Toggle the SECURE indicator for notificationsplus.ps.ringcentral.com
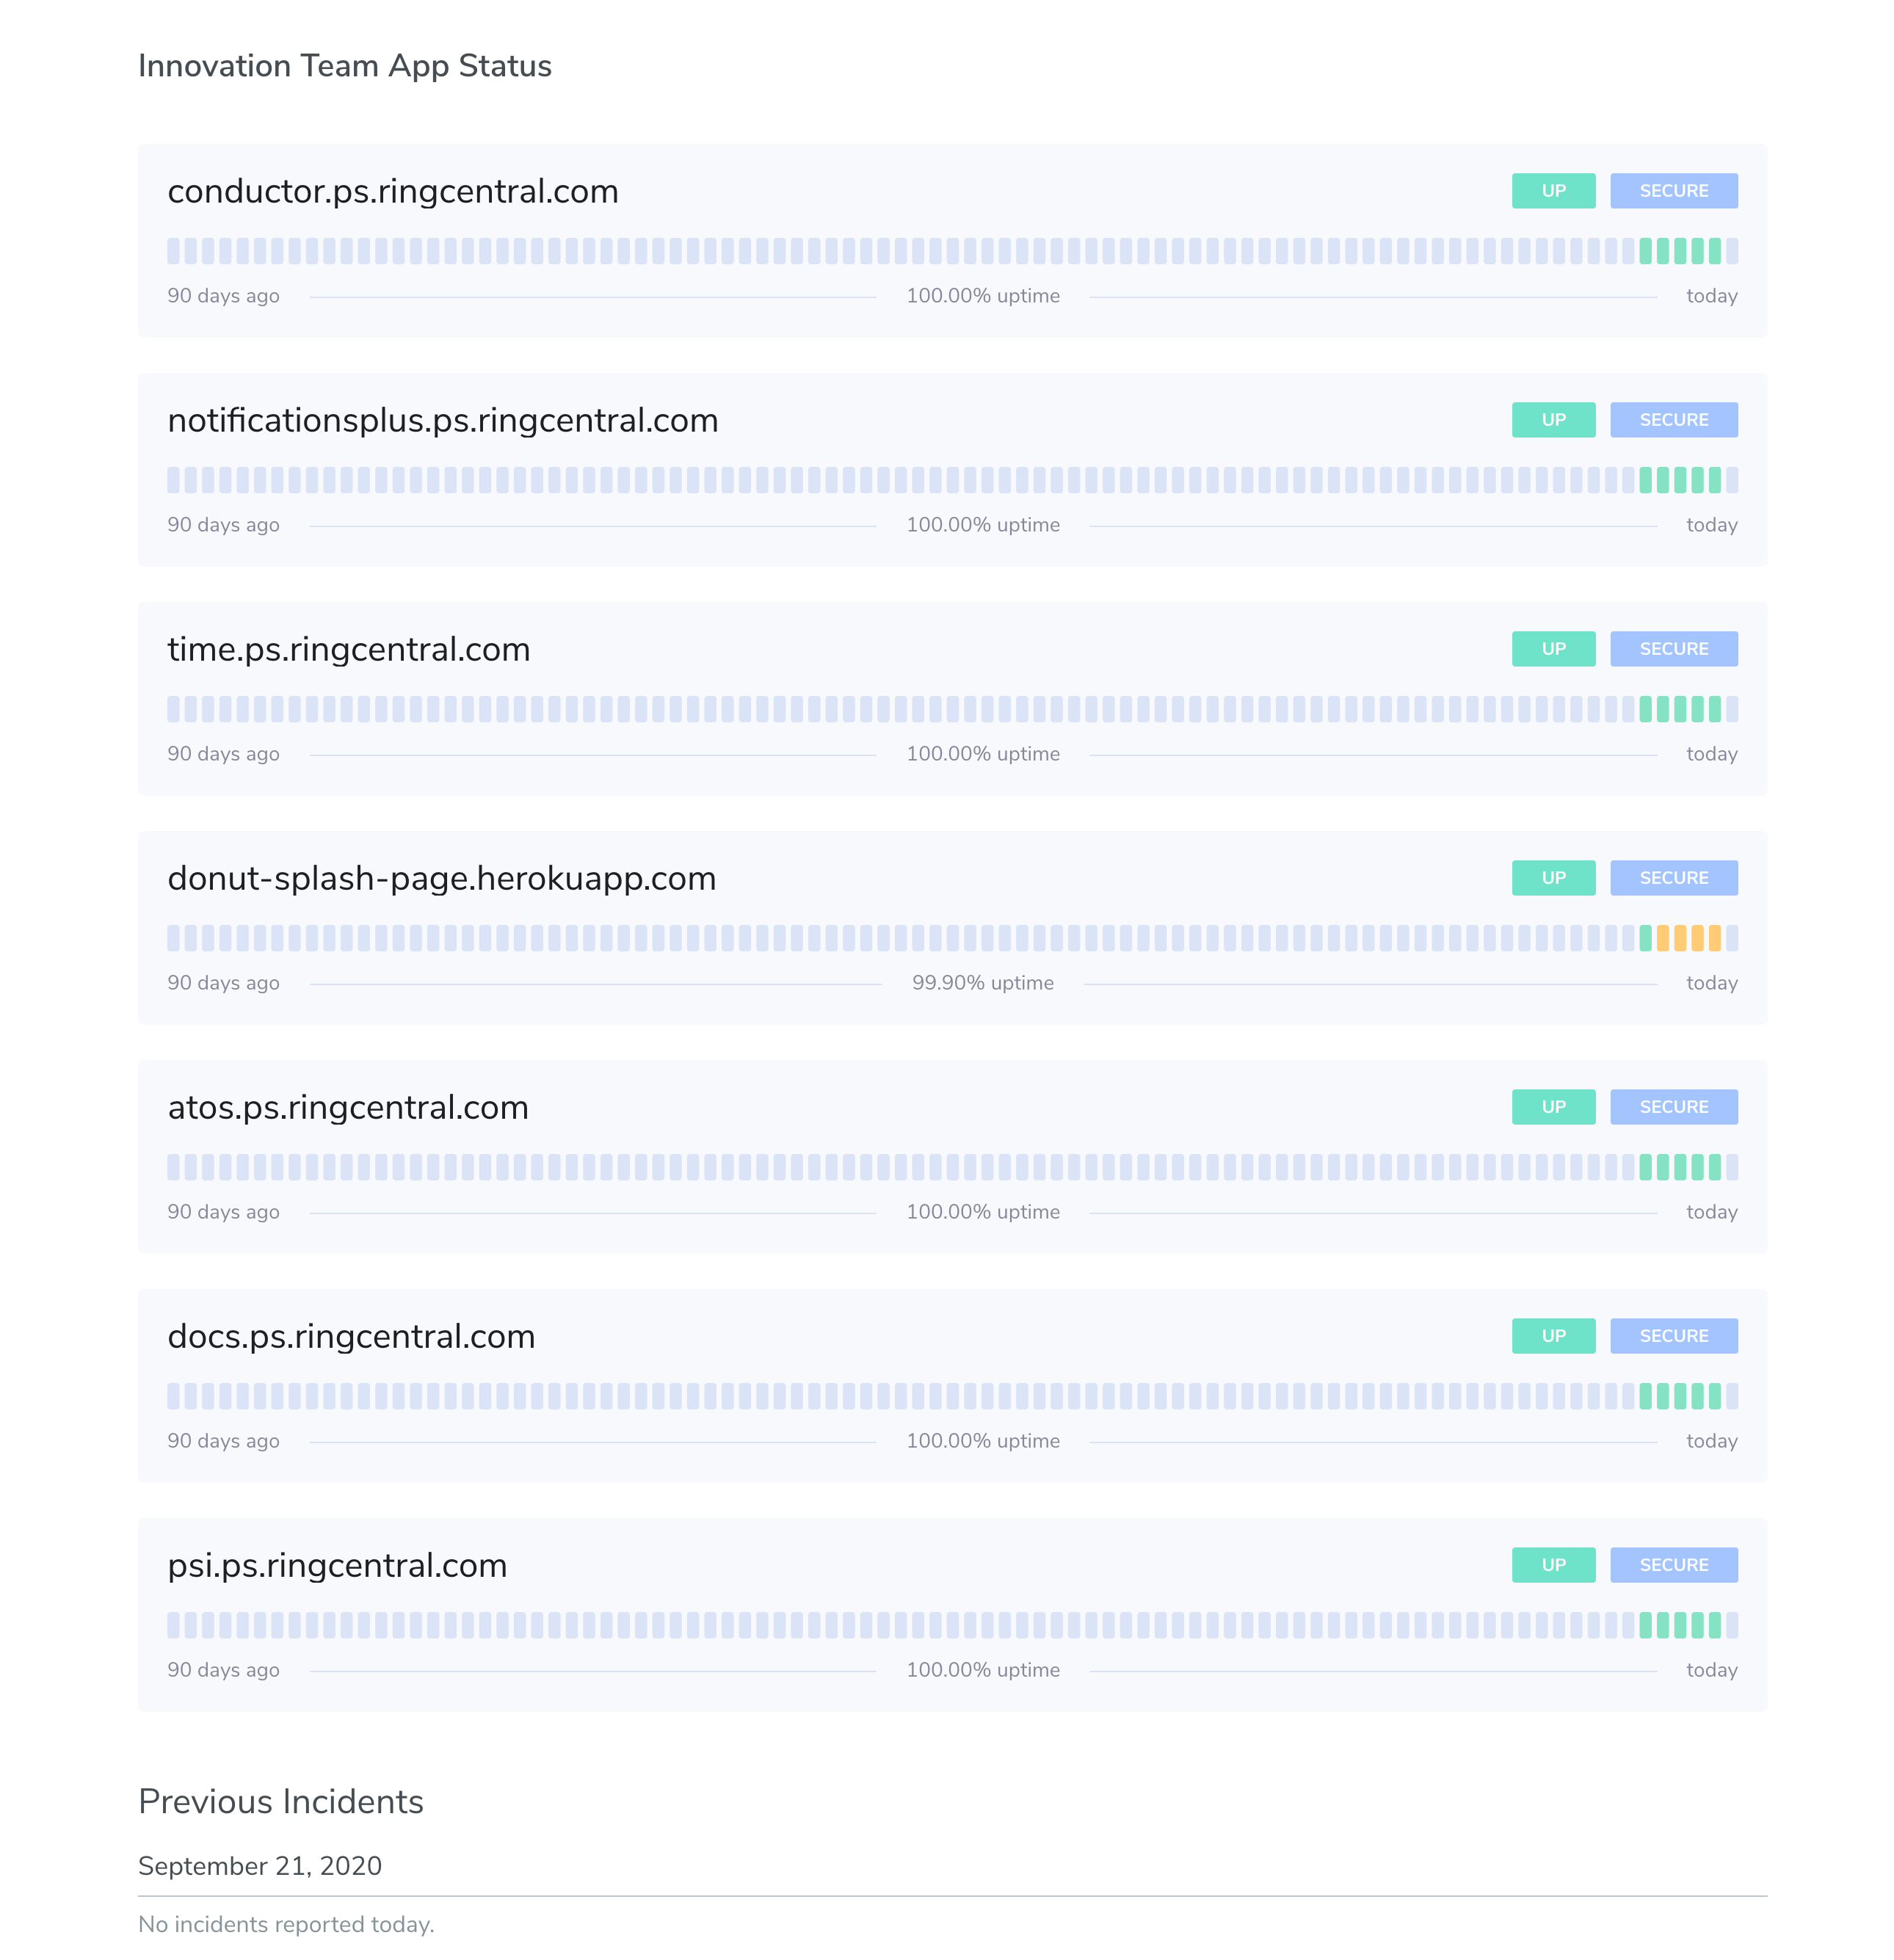The image size is (1894, 1960). tap(1674, 419)
